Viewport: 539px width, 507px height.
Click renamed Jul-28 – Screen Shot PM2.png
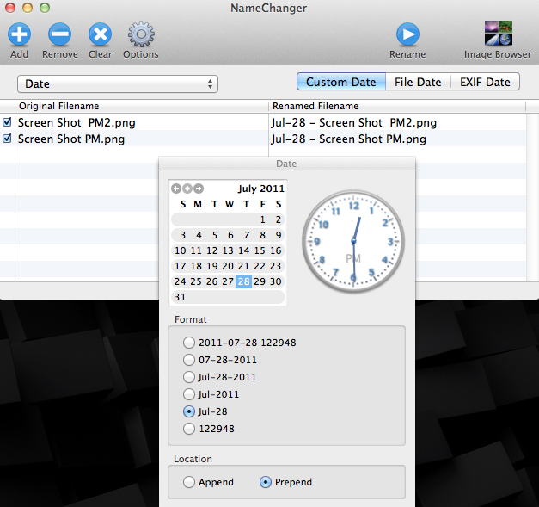353,122
